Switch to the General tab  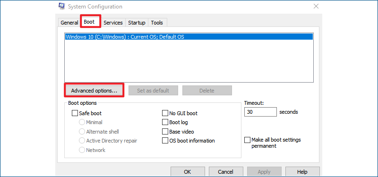69,23
